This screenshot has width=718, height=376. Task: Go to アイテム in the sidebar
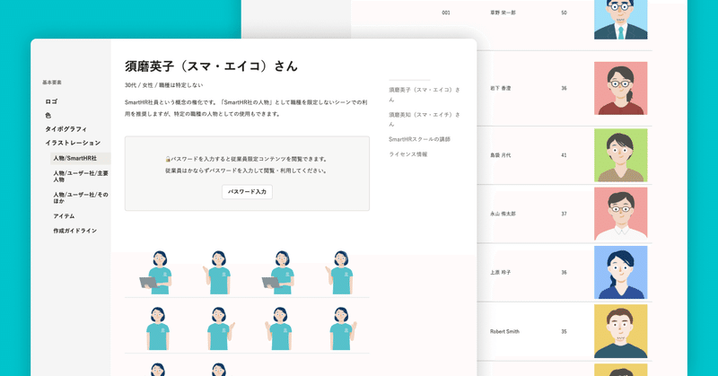[x=64, y=216]
